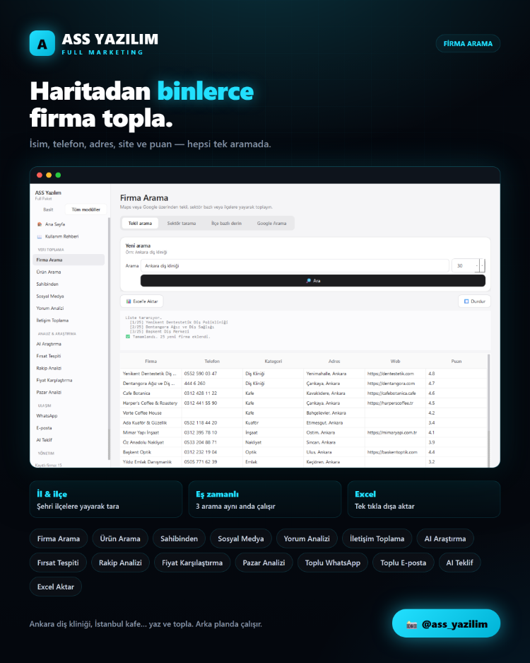Open İletişim Toplama in the sidebar

(69, 321)
